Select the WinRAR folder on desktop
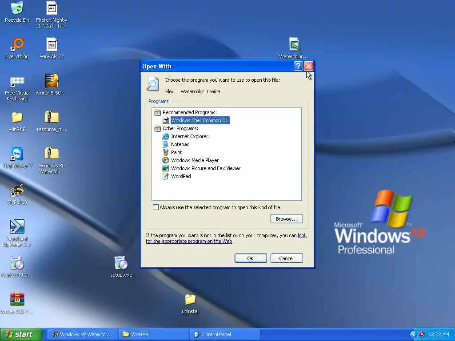This screenshot has height=341, width=455. tap(17, 117)
